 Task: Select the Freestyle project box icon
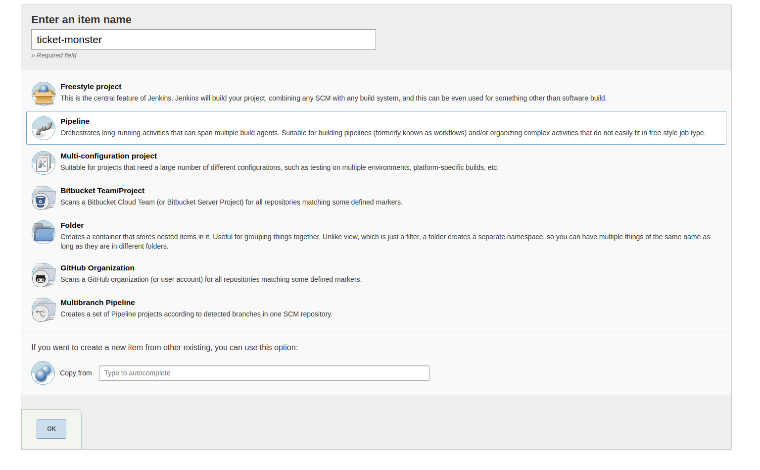pyautogui.click(x=44, y=94)
